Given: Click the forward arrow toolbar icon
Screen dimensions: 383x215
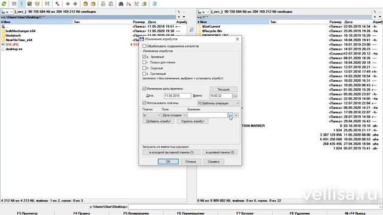Looking at the screenshot, I should click(75, 4).
